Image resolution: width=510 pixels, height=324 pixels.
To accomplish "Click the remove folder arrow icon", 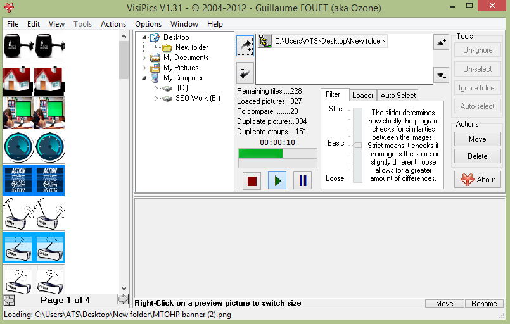I will 245,73.
